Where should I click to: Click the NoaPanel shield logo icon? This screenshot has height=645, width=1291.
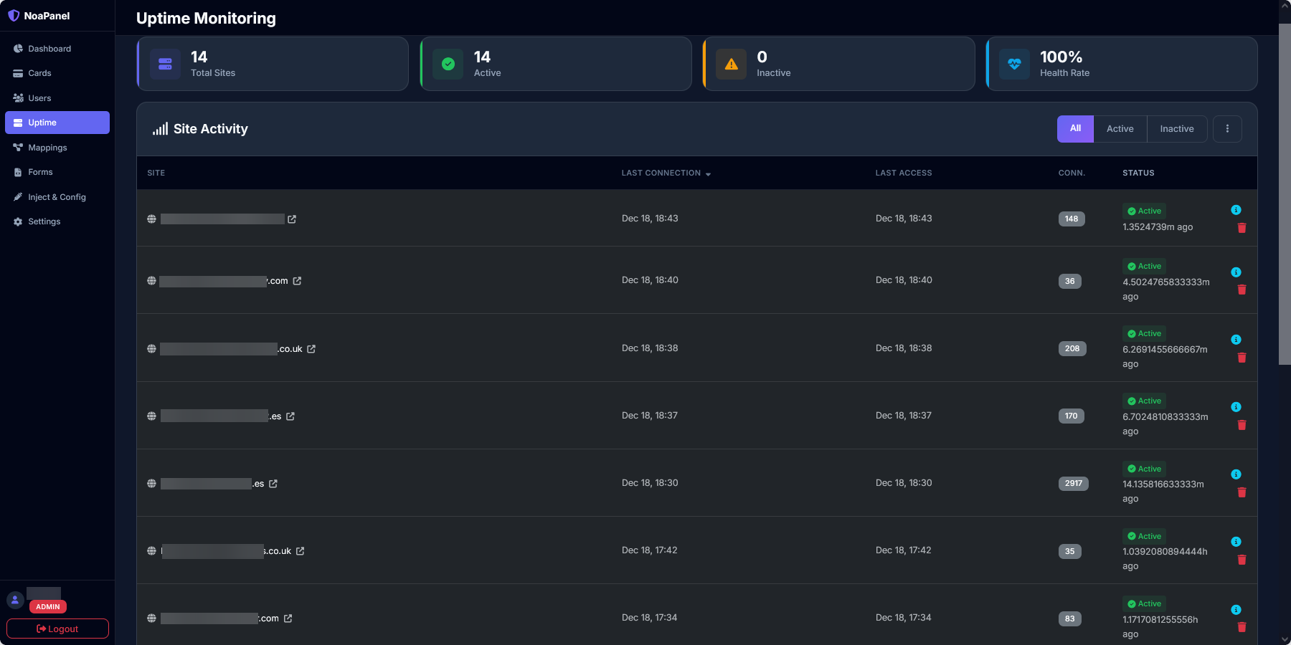point(14,16)
